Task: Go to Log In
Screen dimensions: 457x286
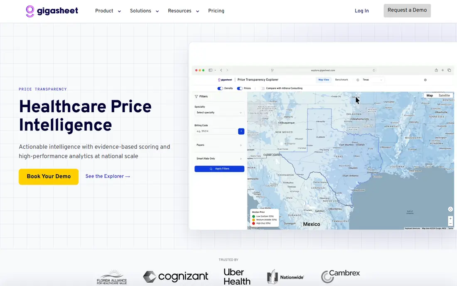Action: (362, 11)
